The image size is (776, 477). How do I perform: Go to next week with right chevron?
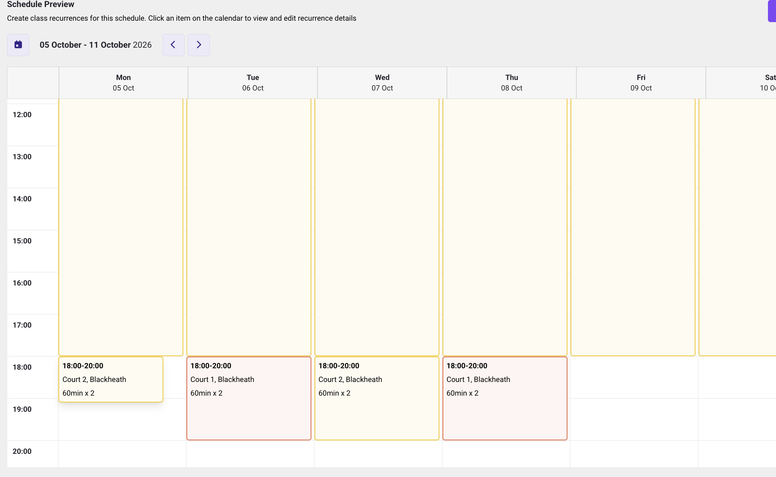pos(199,45)
